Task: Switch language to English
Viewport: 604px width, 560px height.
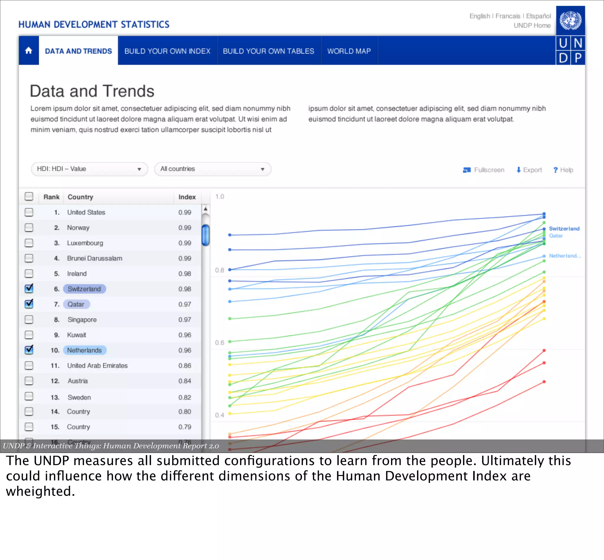Action: 479,16
